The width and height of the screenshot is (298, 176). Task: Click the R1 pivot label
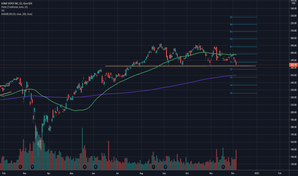[231, 47]
